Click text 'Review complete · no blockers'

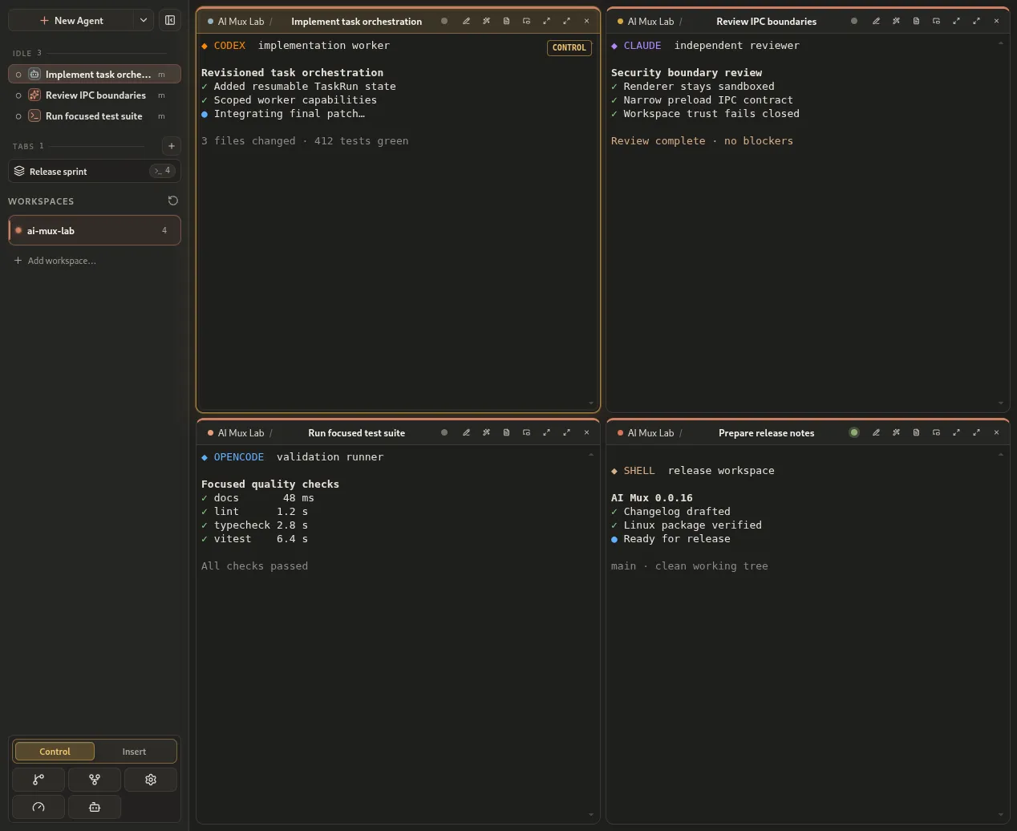702,141
